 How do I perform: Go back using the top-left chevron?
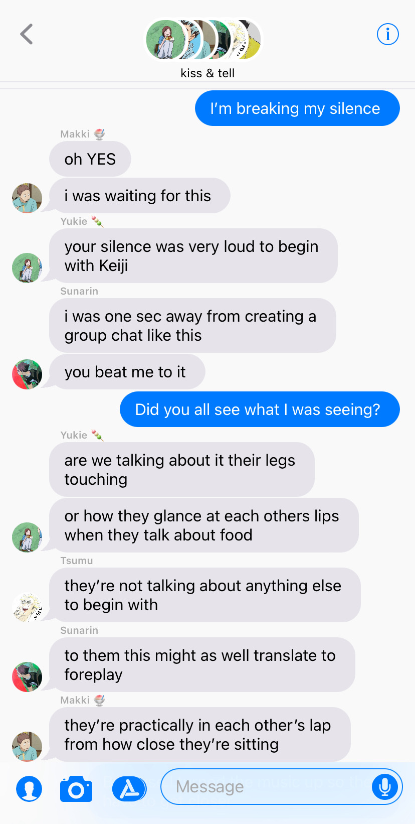click(x=27, y=34)
